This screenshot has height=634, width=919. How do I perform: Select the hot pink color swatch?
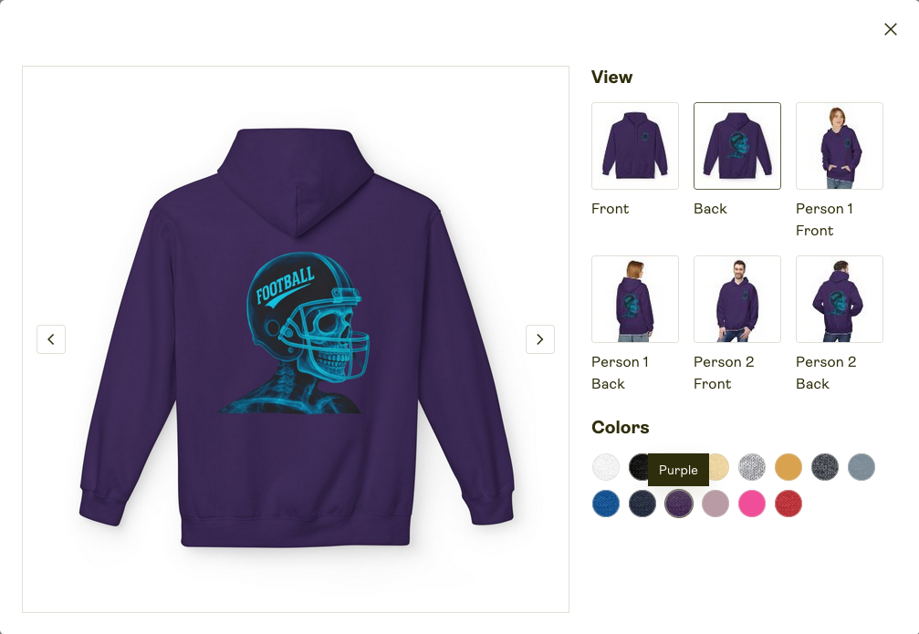coord(751,504)
